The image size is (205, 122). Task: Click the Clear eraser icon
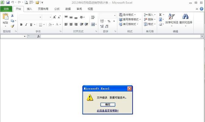click(161, 24)
